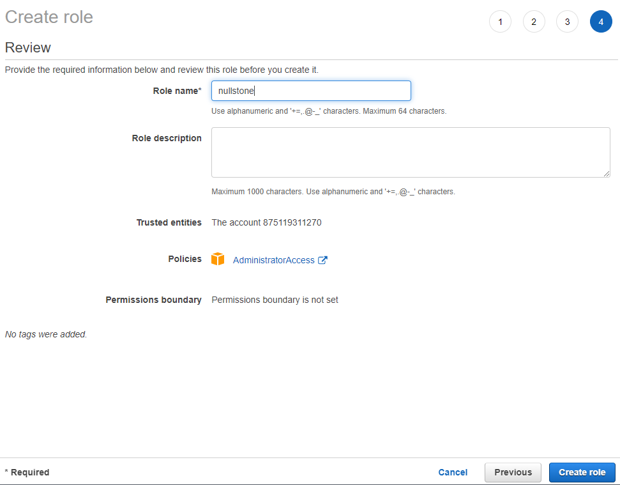This screenshot has height=485, width=620.
Task: Open the AdministratorAccess policy link
Action: tap(273, 260)
